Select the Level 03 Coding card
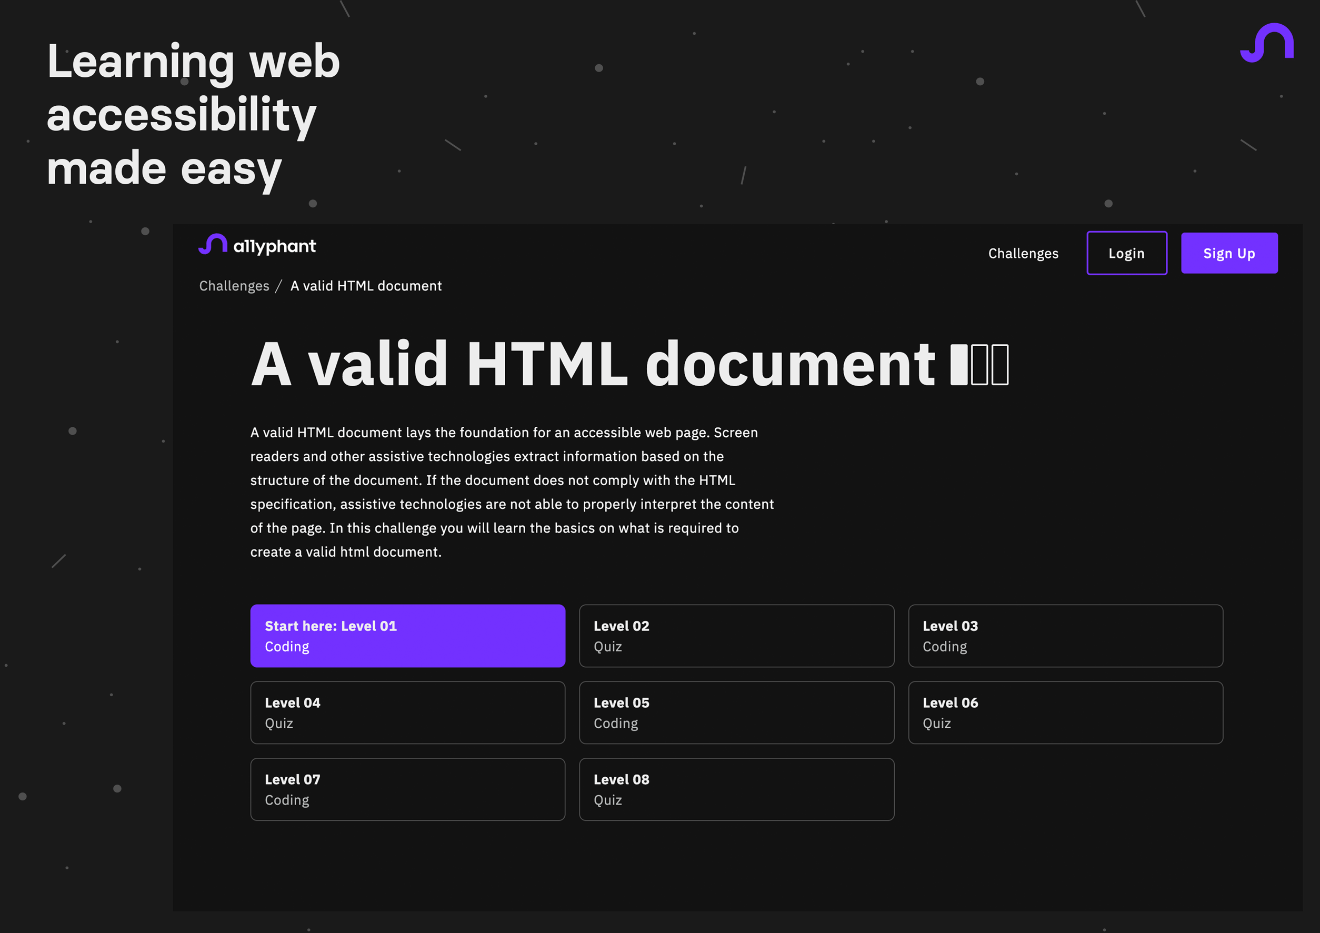Image resolution: width=1320 pixels, height=933 pixels. pos(1065,636)
